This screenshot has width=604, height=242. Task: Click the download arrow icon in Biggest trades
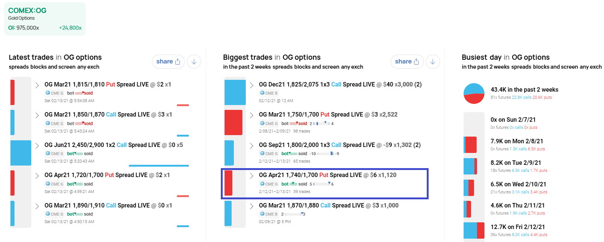(433, 62)
